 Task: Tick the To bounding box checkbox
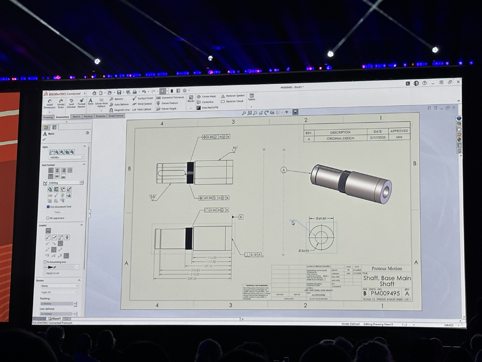45,262
